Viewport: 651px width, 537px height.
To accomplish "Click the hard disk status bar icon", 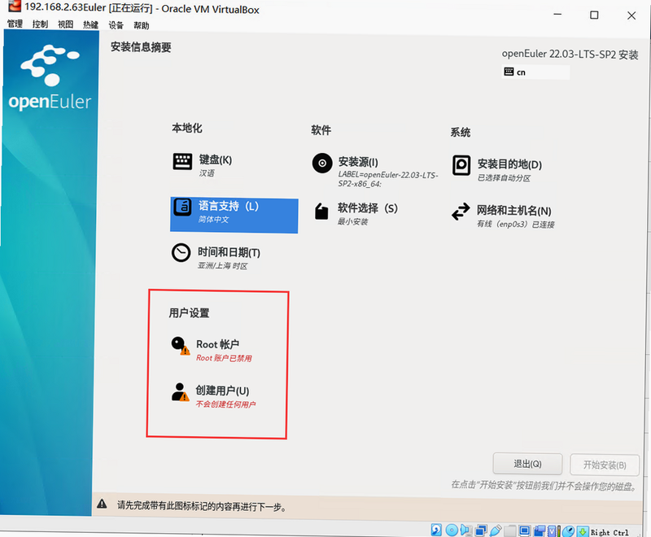I will (x=436, y=530).
